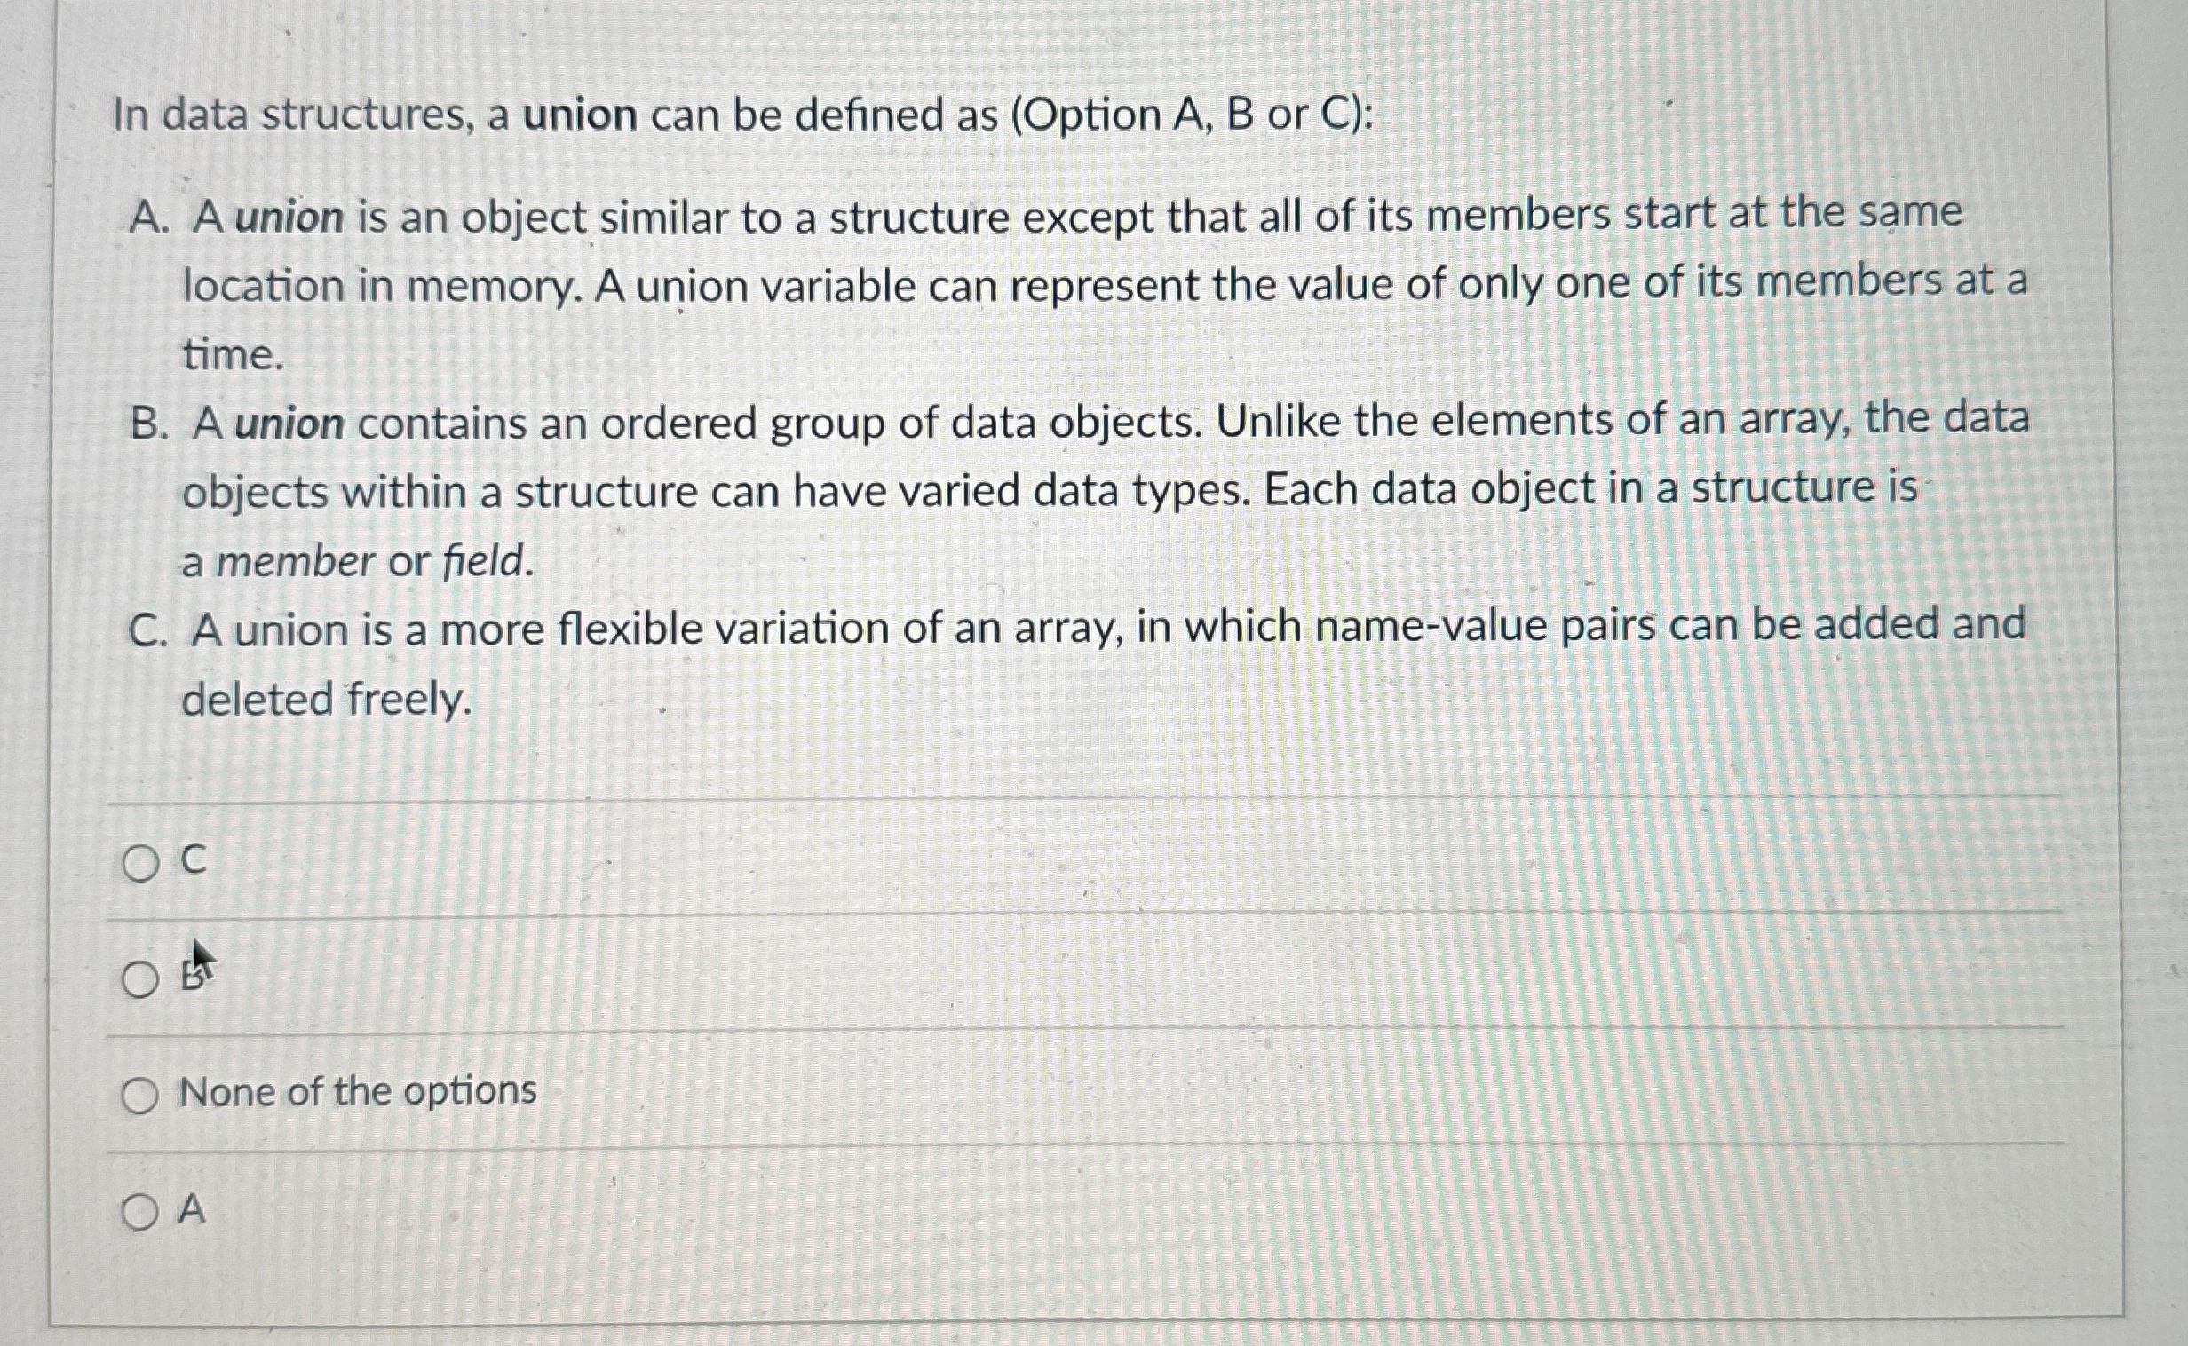Click the bold "union" in the question heading
The width and height of the screenshot is (2188, 1346).
coord(581,115)
